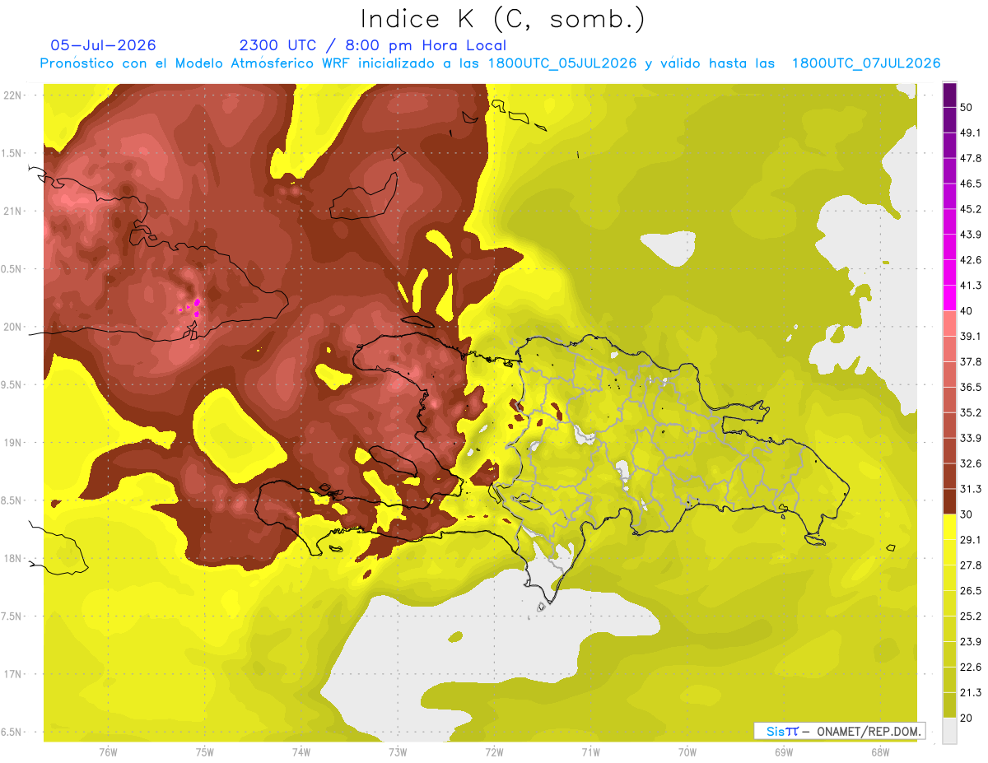Click the longitude label "73W"

398,752
